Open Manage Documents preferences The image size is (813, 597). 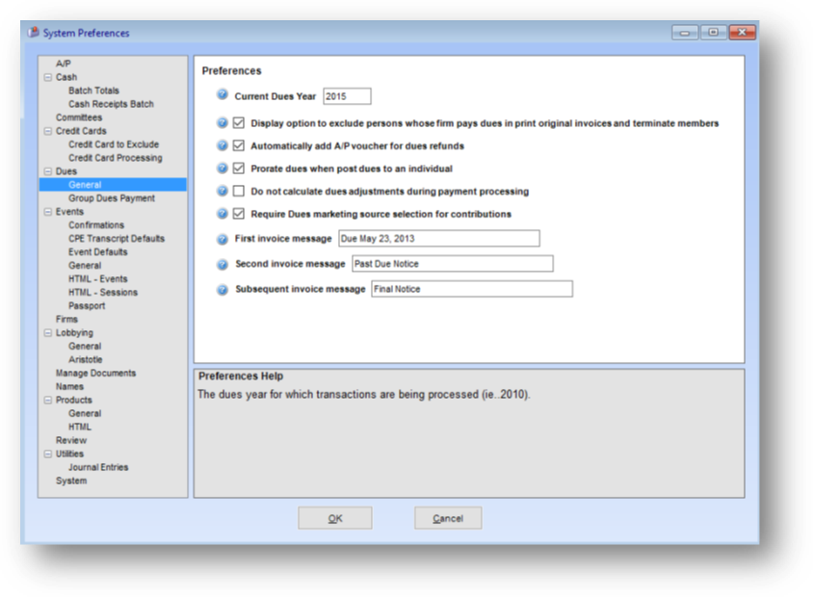96,374
